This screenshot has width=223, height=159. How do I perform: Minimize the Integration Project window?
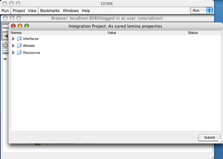pyautogui.click(x=20, y=26)
